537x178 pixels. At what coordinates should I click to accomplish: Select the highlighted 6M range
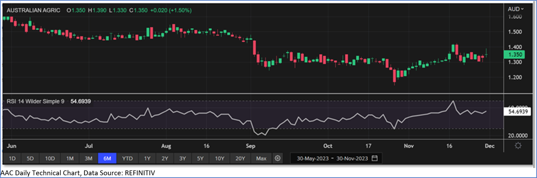pos(107,158)
